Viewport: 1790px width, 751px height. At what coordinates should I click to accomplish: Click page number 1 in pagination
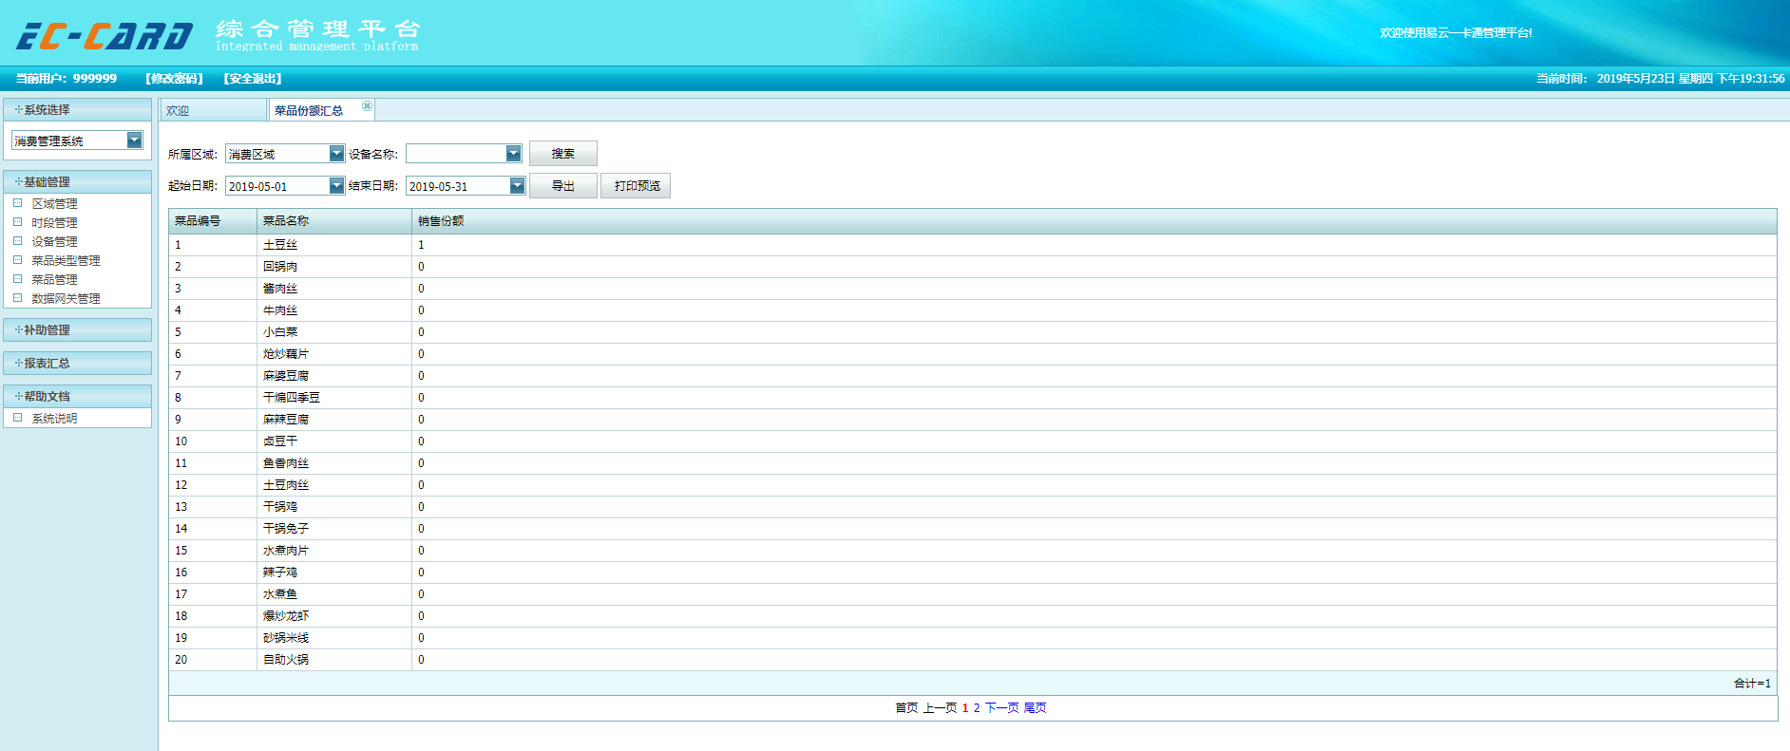tap(965, 708)
